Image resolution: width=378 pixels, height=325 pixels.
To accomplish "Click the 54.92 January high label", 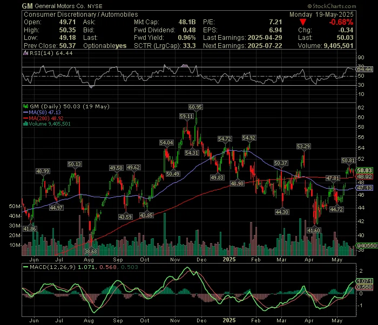I will 249,138.
